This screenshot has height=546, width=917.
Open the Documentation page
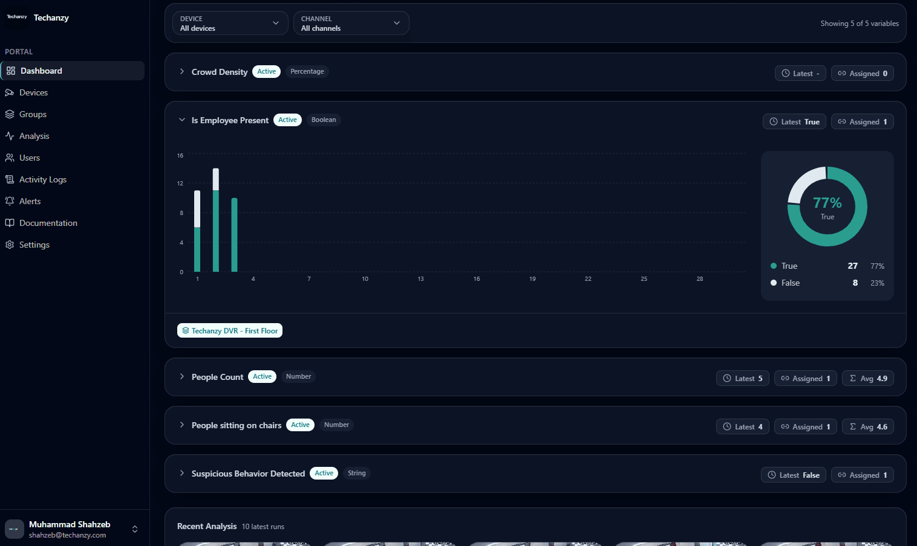[x=73, y=223]
